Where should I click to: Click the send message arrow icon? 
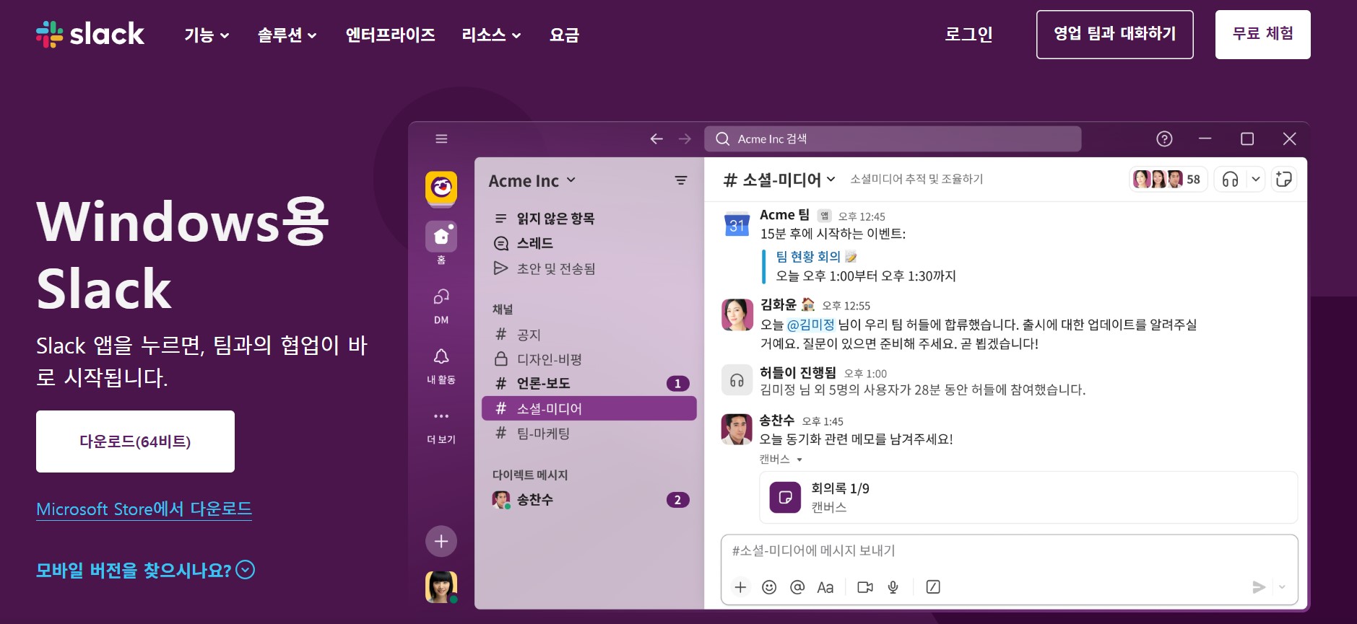(1259, 587)
